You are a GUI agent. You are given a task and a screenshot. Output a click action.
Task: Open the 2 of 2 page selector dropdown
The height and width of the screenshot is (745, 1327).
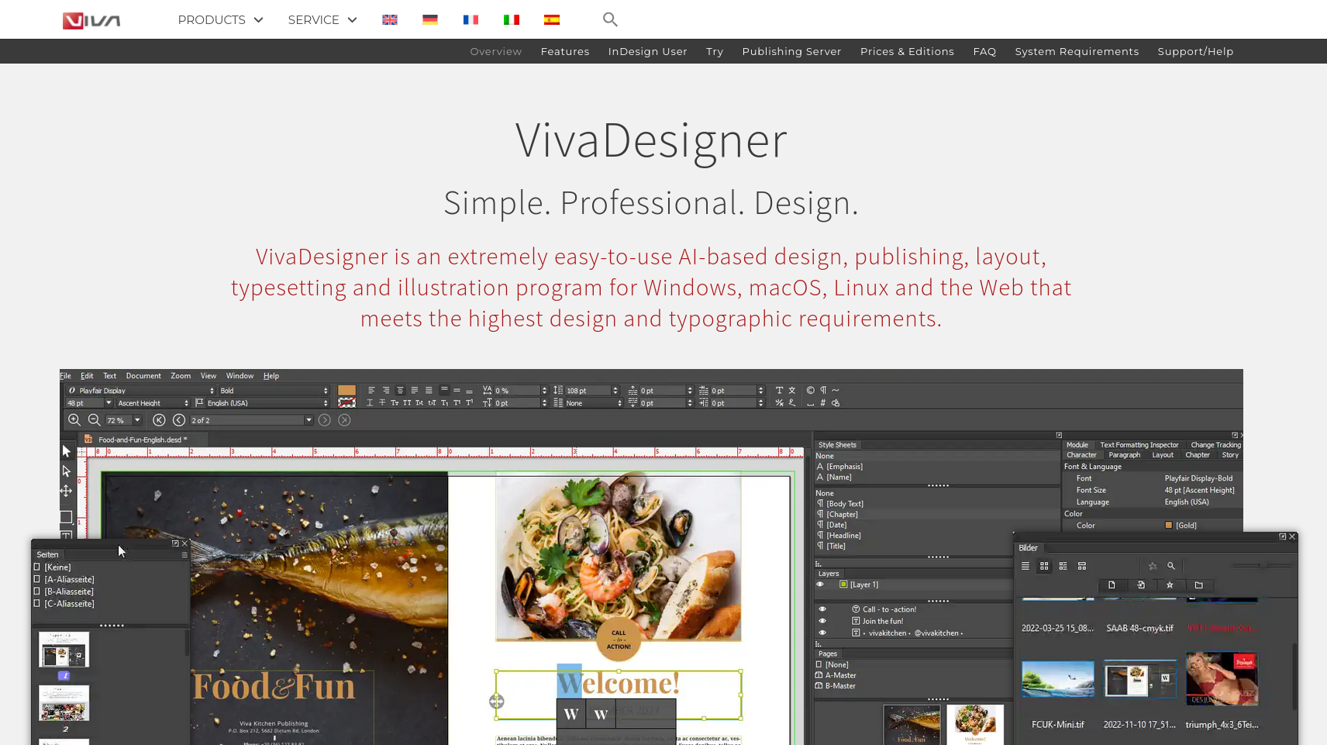[252, 420]
